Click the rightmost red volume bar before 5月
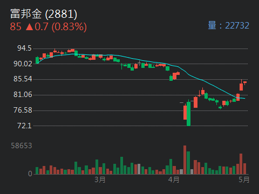This screenshot has width=259, height=194. [x=244, y=169]
